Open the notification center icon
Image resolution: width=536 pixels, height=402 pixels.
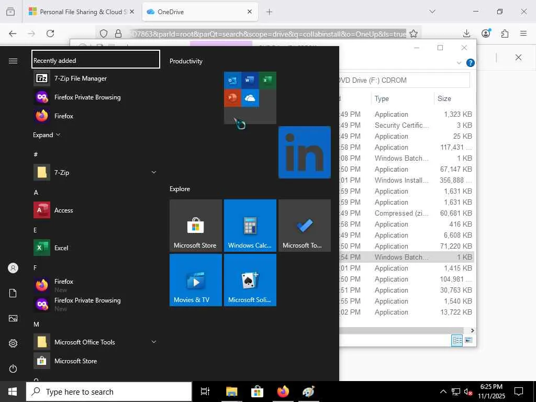(519, 392)
